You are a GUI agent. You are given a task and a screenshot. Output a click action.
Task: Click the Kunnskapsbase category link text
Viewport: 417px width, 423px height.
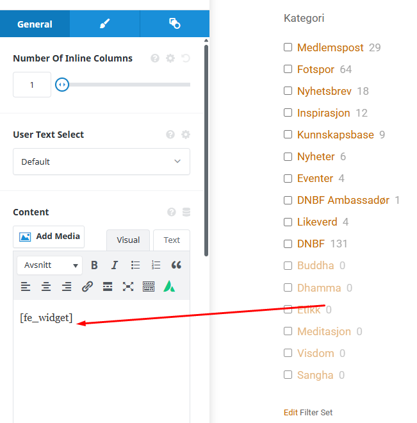click(336, 135)
